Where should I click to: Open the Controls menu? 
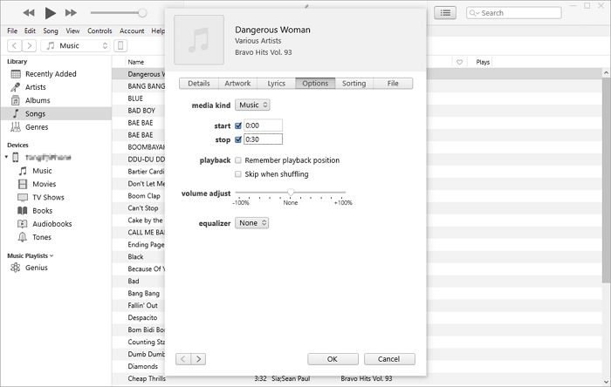tap(100, 31)
